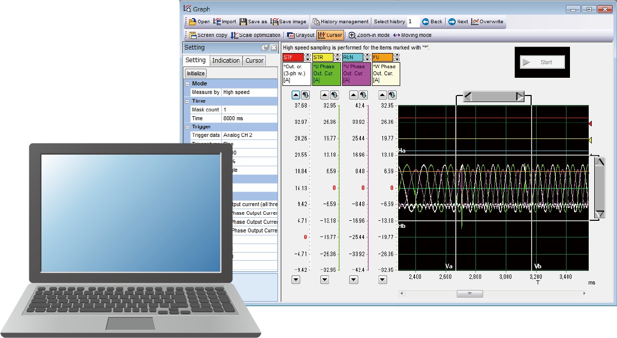This screenshot has height=338, width=617.
Task: Click the horizontal cursor range slider above graph
Action: (494, 97)
